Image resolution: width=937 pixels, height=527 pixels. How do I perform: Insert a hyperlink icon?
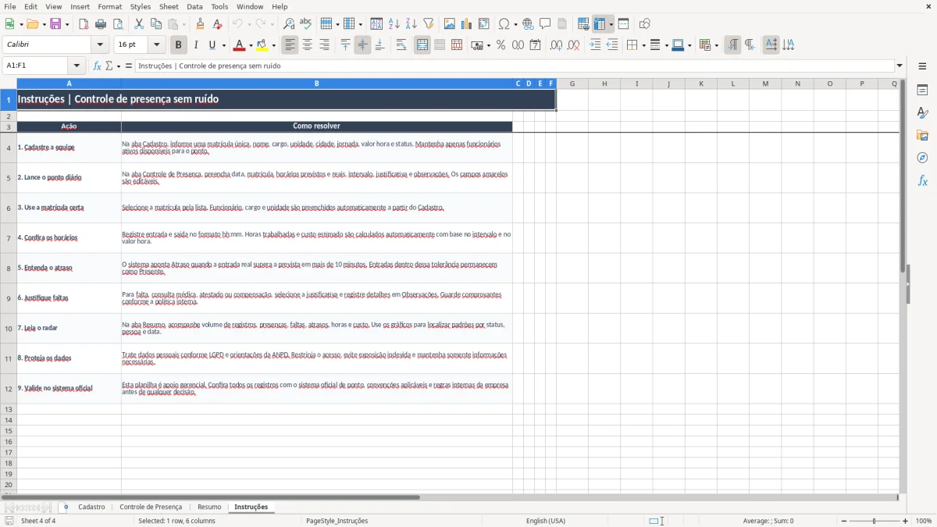(x=528, y=24)
